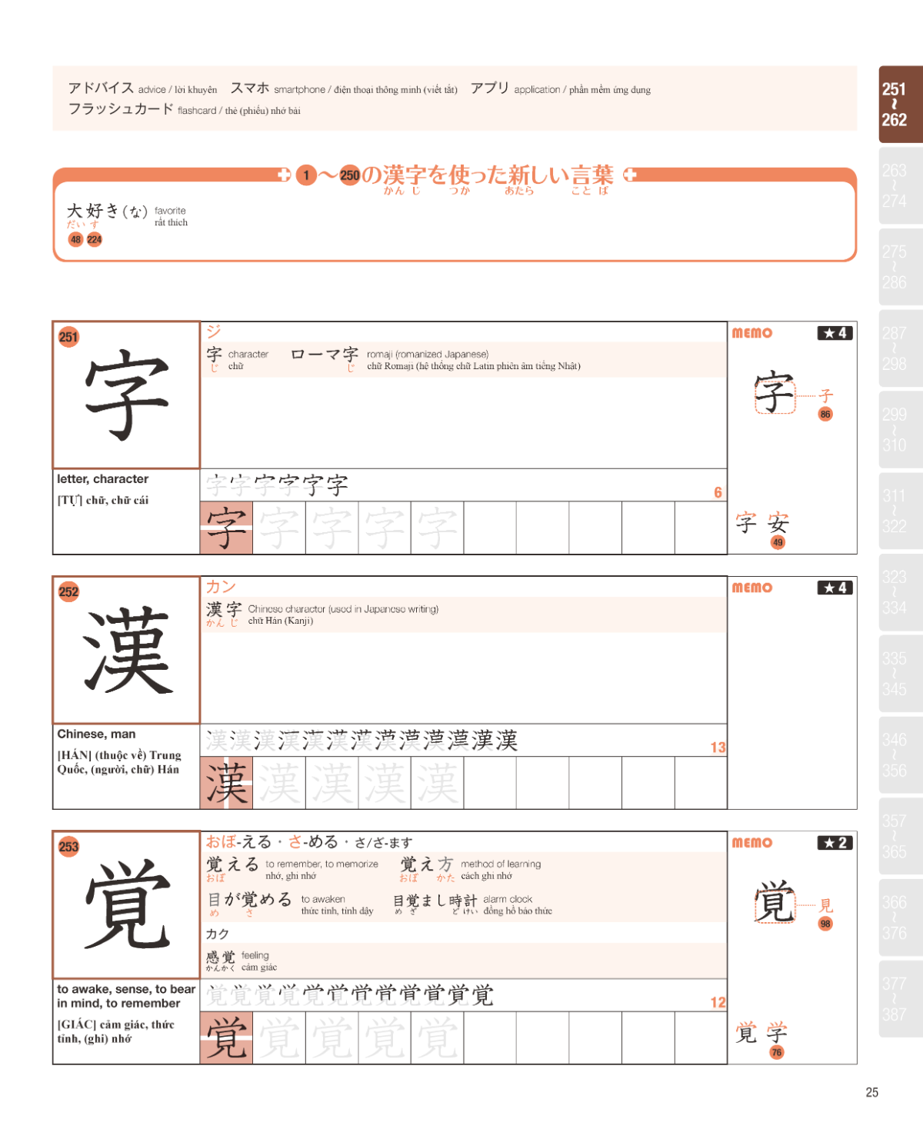
Task: Click reference badge 98 below 見
Action: [x=825, y=924]
